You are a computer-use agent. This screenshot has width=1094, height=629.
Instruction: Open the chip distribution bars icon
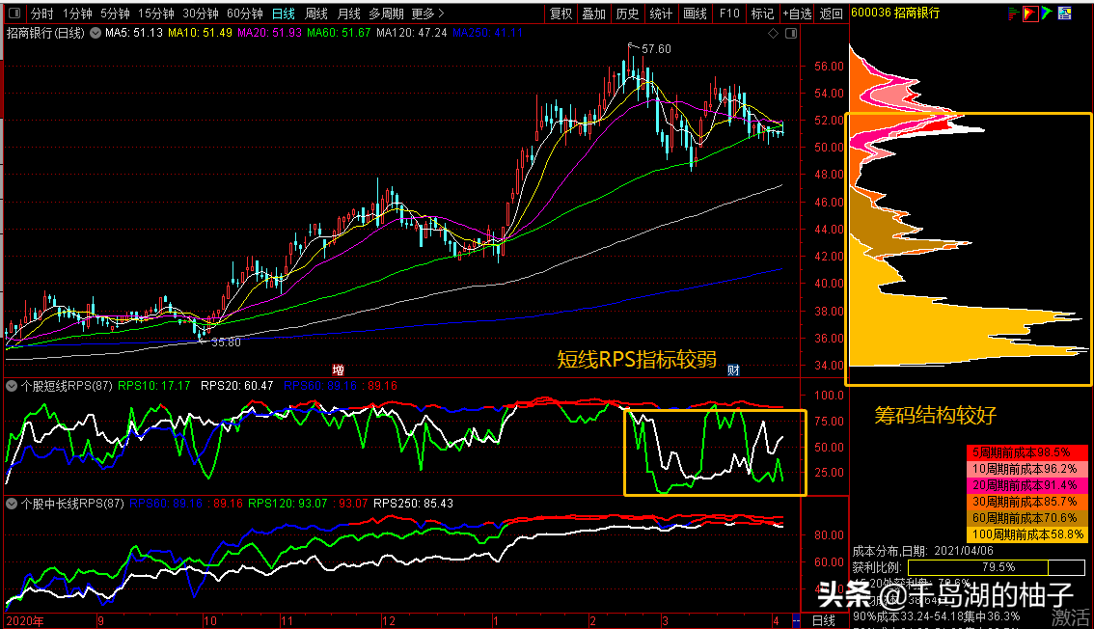pos(1013,14)
